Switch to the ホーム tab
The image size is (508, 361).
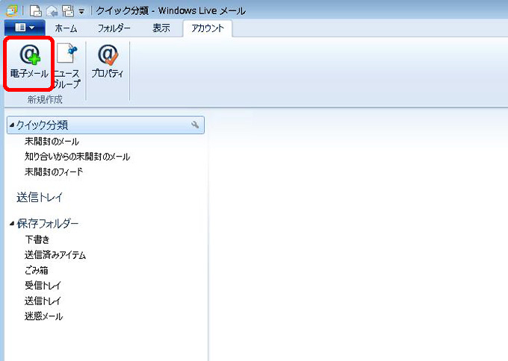pos(66,28)
